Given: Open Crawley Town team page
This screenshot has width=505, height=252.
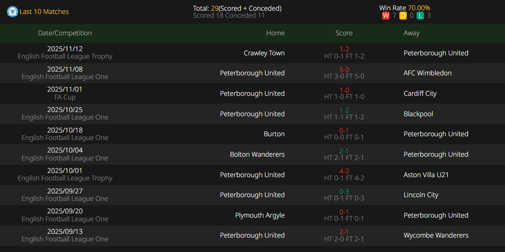Looking at the screenshot, I should tap(264, 53).
